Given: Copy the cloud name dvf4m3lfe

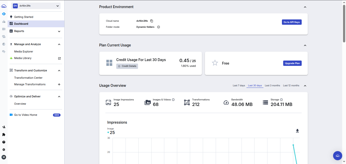Looking at the screenshot, I should pyautogui.click(x=152, y=21).
